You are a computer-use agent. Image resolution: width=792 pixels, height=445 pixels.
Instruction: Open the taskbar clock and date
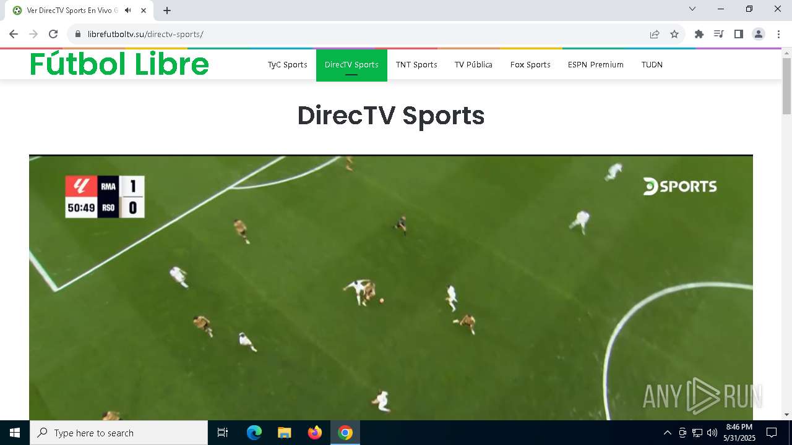click(x=739, y=433)
